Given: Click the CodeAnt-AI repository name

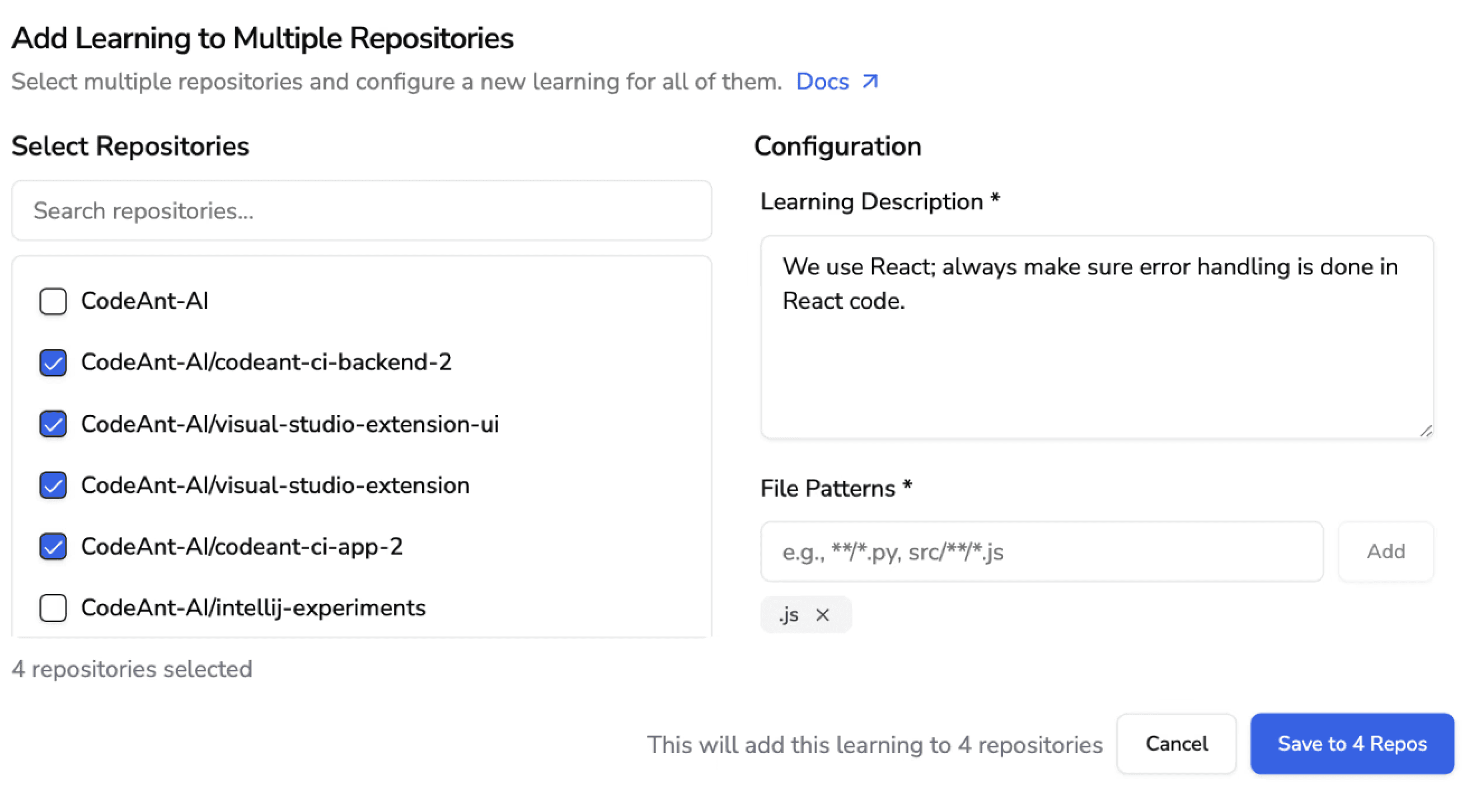Looking at the screenshot, I should tap(146, 301).
